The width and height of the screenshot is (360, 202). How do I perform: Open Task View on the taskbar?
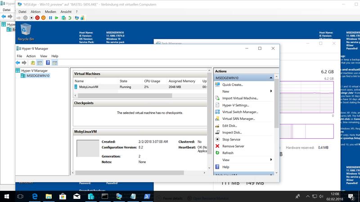[20, 197]
